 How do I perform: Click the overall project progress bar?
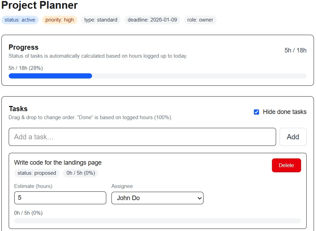(157, 76)
